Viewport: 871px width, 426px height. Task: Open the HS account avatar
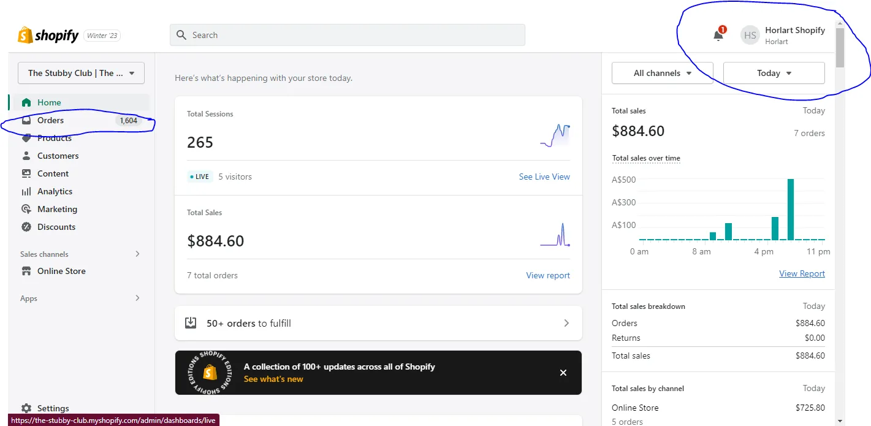[x=750, y=36]
